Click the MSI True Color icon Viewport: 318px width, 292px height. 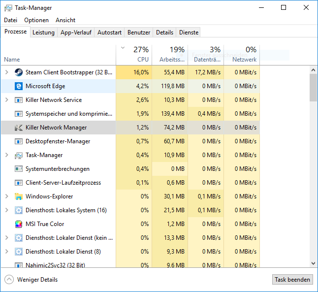click(x=19, y=224)
